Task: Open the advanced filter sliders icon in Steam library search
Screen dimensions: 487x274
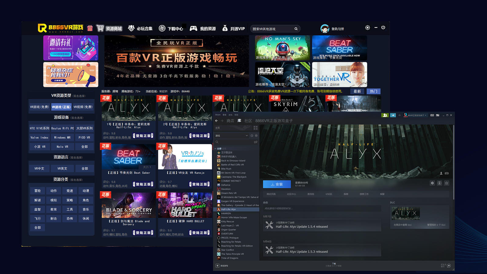Action: pos(256,142)
